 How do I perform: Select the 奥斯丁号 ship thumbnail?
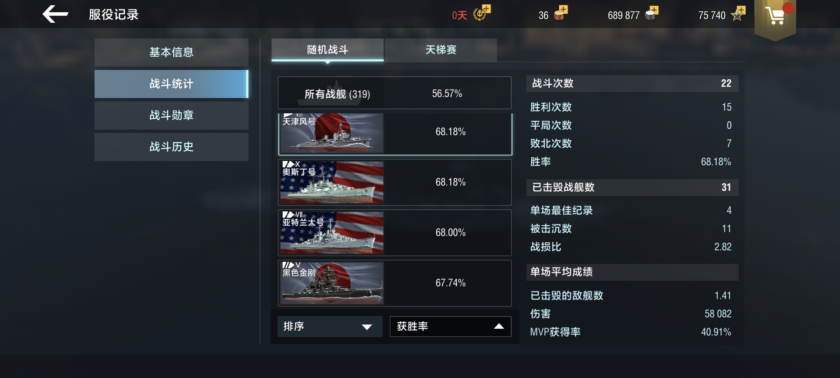click(x=331, y=182)
